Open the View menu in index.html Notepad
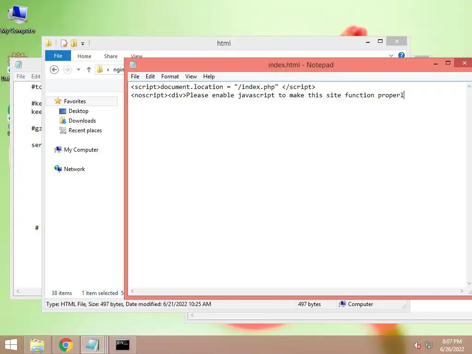Image resolution: width=472 pixels, height=354 pixels. [x=191, y=77]
